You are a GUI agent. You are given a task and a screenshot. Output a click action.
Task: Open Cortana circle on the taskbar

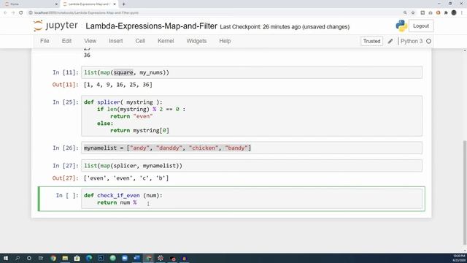(x=29, y=258)
